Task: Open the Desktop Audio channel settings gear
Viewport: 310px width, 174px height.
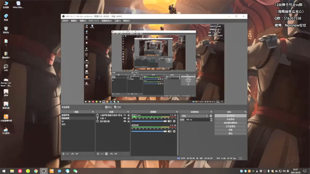Action: click(174, 131)
